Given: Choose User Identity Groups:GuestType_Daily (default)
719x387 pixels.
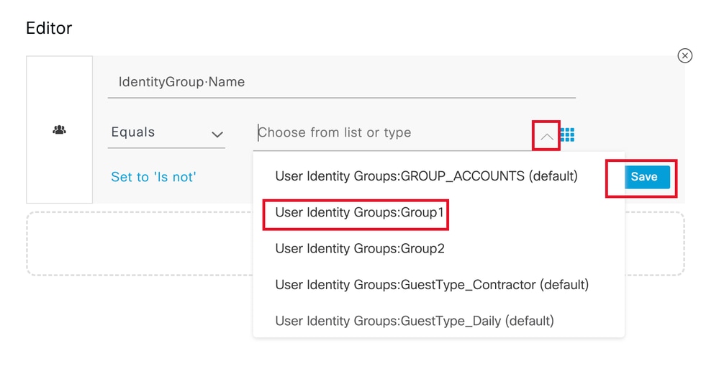Looking at the screenshot, I should [438, 321].
